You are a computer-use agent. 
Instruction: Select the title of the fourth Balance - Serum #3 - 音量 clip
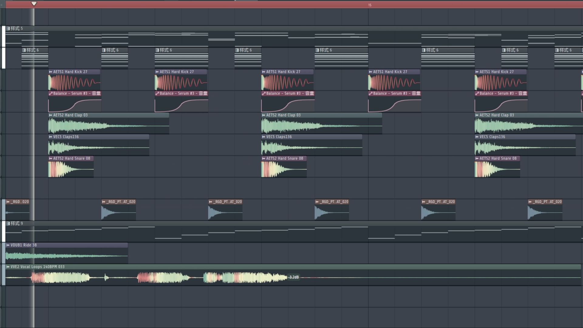click(x=397, y=94)
